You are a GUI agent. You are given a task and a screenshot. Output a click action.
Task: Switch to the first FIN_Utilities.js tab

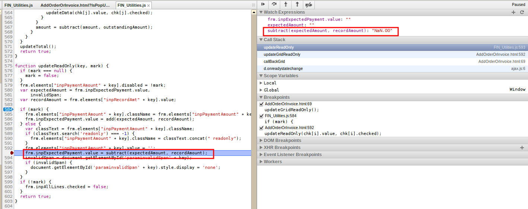point(19,5)
